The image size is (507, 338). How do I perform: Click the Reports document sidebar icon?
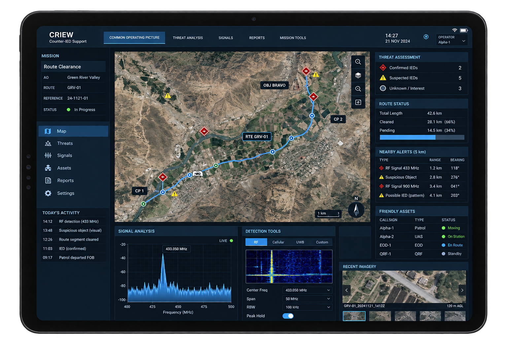click(48, 181)
